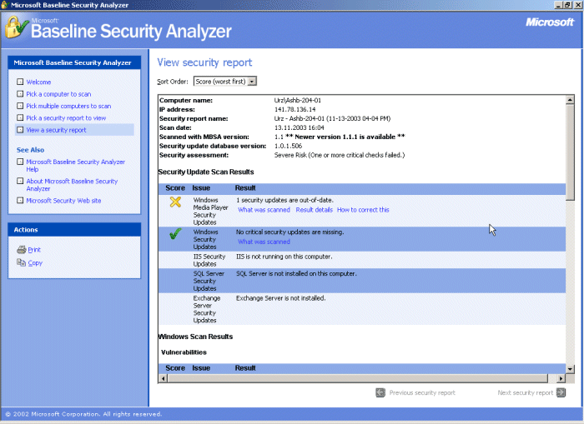Open Microsoft Baseline Security Analyzer Help

(76, 165)
